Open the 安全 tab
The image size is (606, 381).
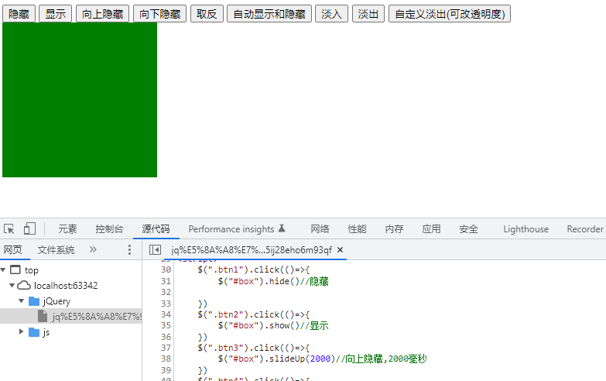(x=468, y=229)
